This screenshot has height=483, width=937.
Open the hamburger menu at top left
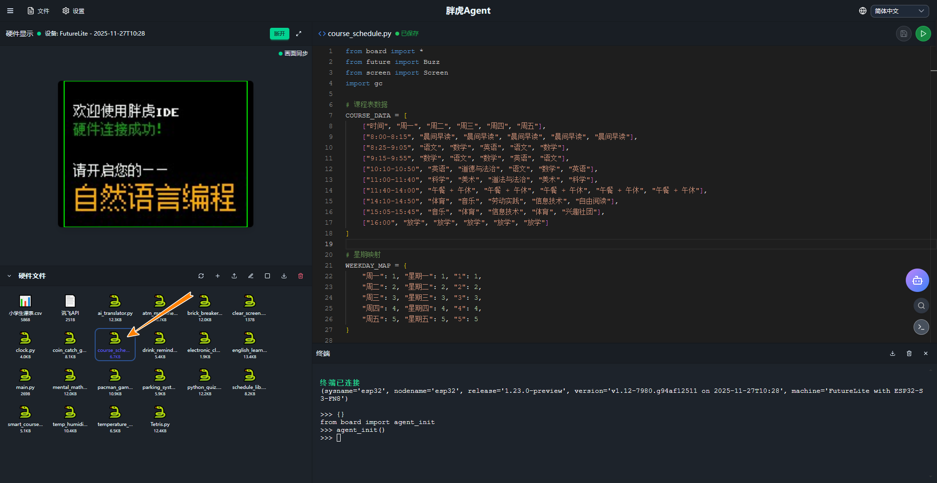click(x=10, y=11)
